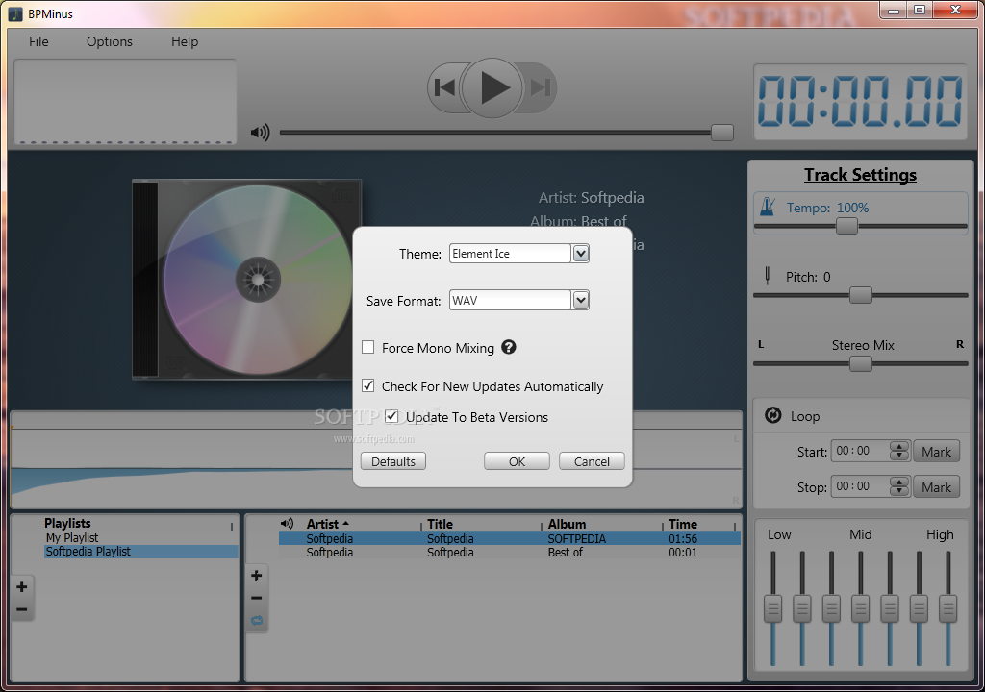This screenshot has height=692, width=985.
Task: Uncheck Check For New Updates Automatically
Action: coord(368,385)
